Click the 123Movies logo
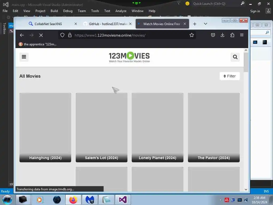 pos(129,57)
